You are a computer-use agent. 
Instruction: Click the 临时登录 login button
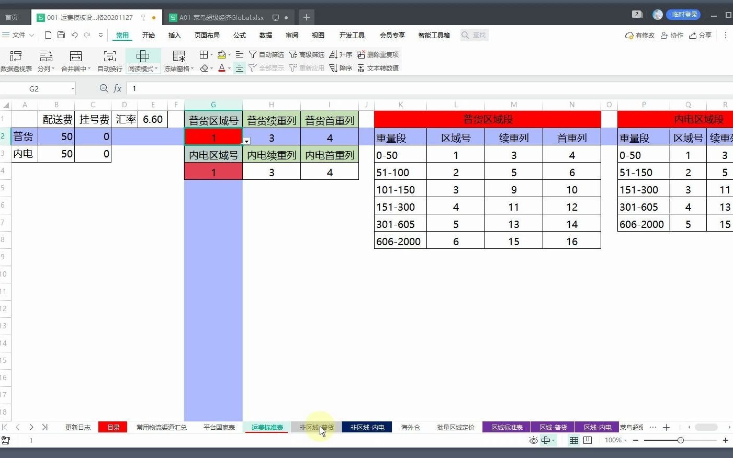(x=683, y=14)
